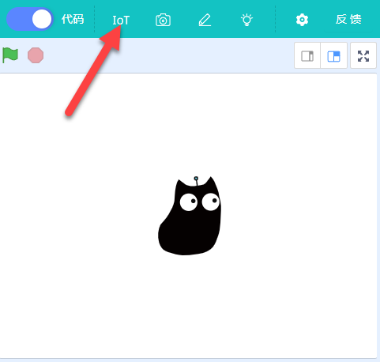Open the lightbulb tips icon
The width and height of the screenshot is (380, 362).
point(246,20)
